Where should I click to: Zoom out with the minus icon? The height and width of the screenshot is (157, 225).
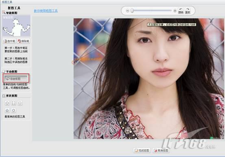[127, 11]
